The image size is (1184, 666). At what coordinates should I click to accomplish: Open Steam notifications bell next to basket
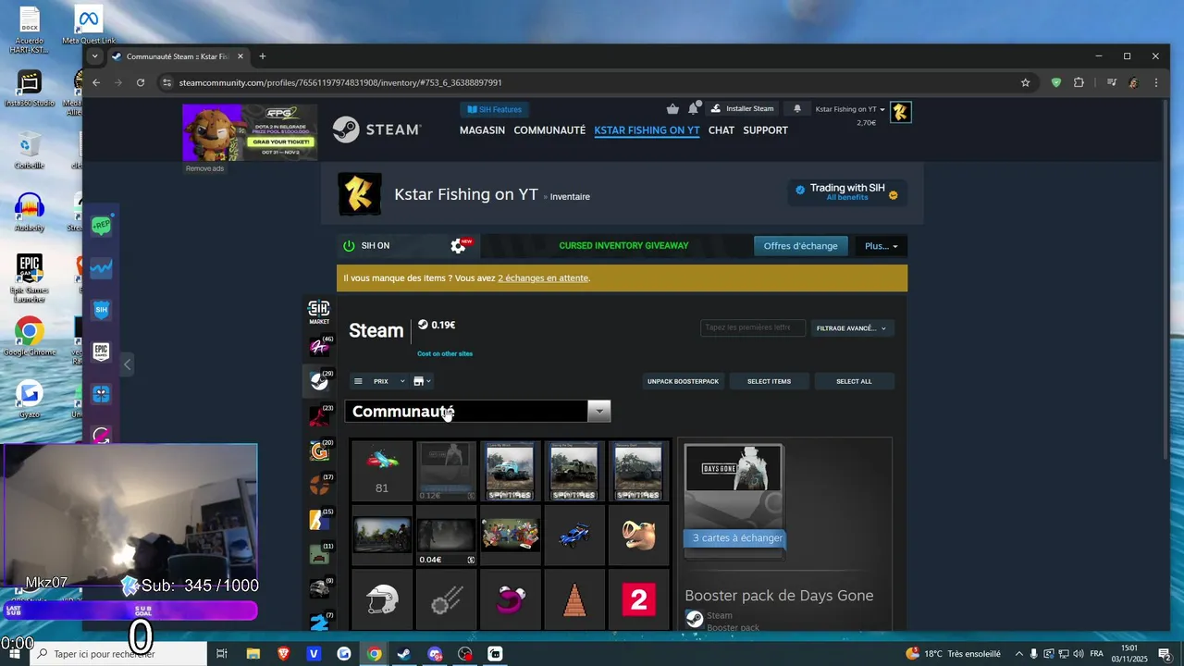[692, 109]
